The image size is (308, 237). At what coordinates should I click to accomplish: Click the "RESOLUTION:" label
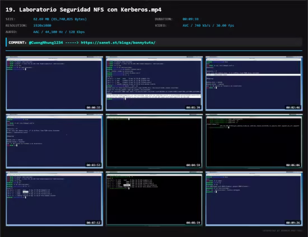click(x=16, y=26)
